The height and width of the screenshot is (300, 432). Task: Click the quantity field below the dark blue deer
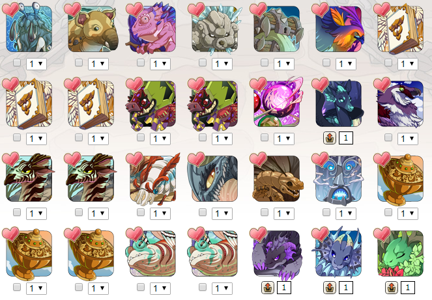346,138
